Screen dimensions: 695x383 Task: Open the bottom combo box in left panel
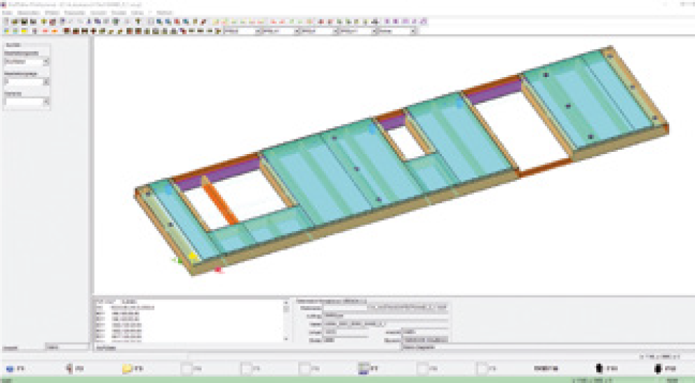(x=46, y=102)
